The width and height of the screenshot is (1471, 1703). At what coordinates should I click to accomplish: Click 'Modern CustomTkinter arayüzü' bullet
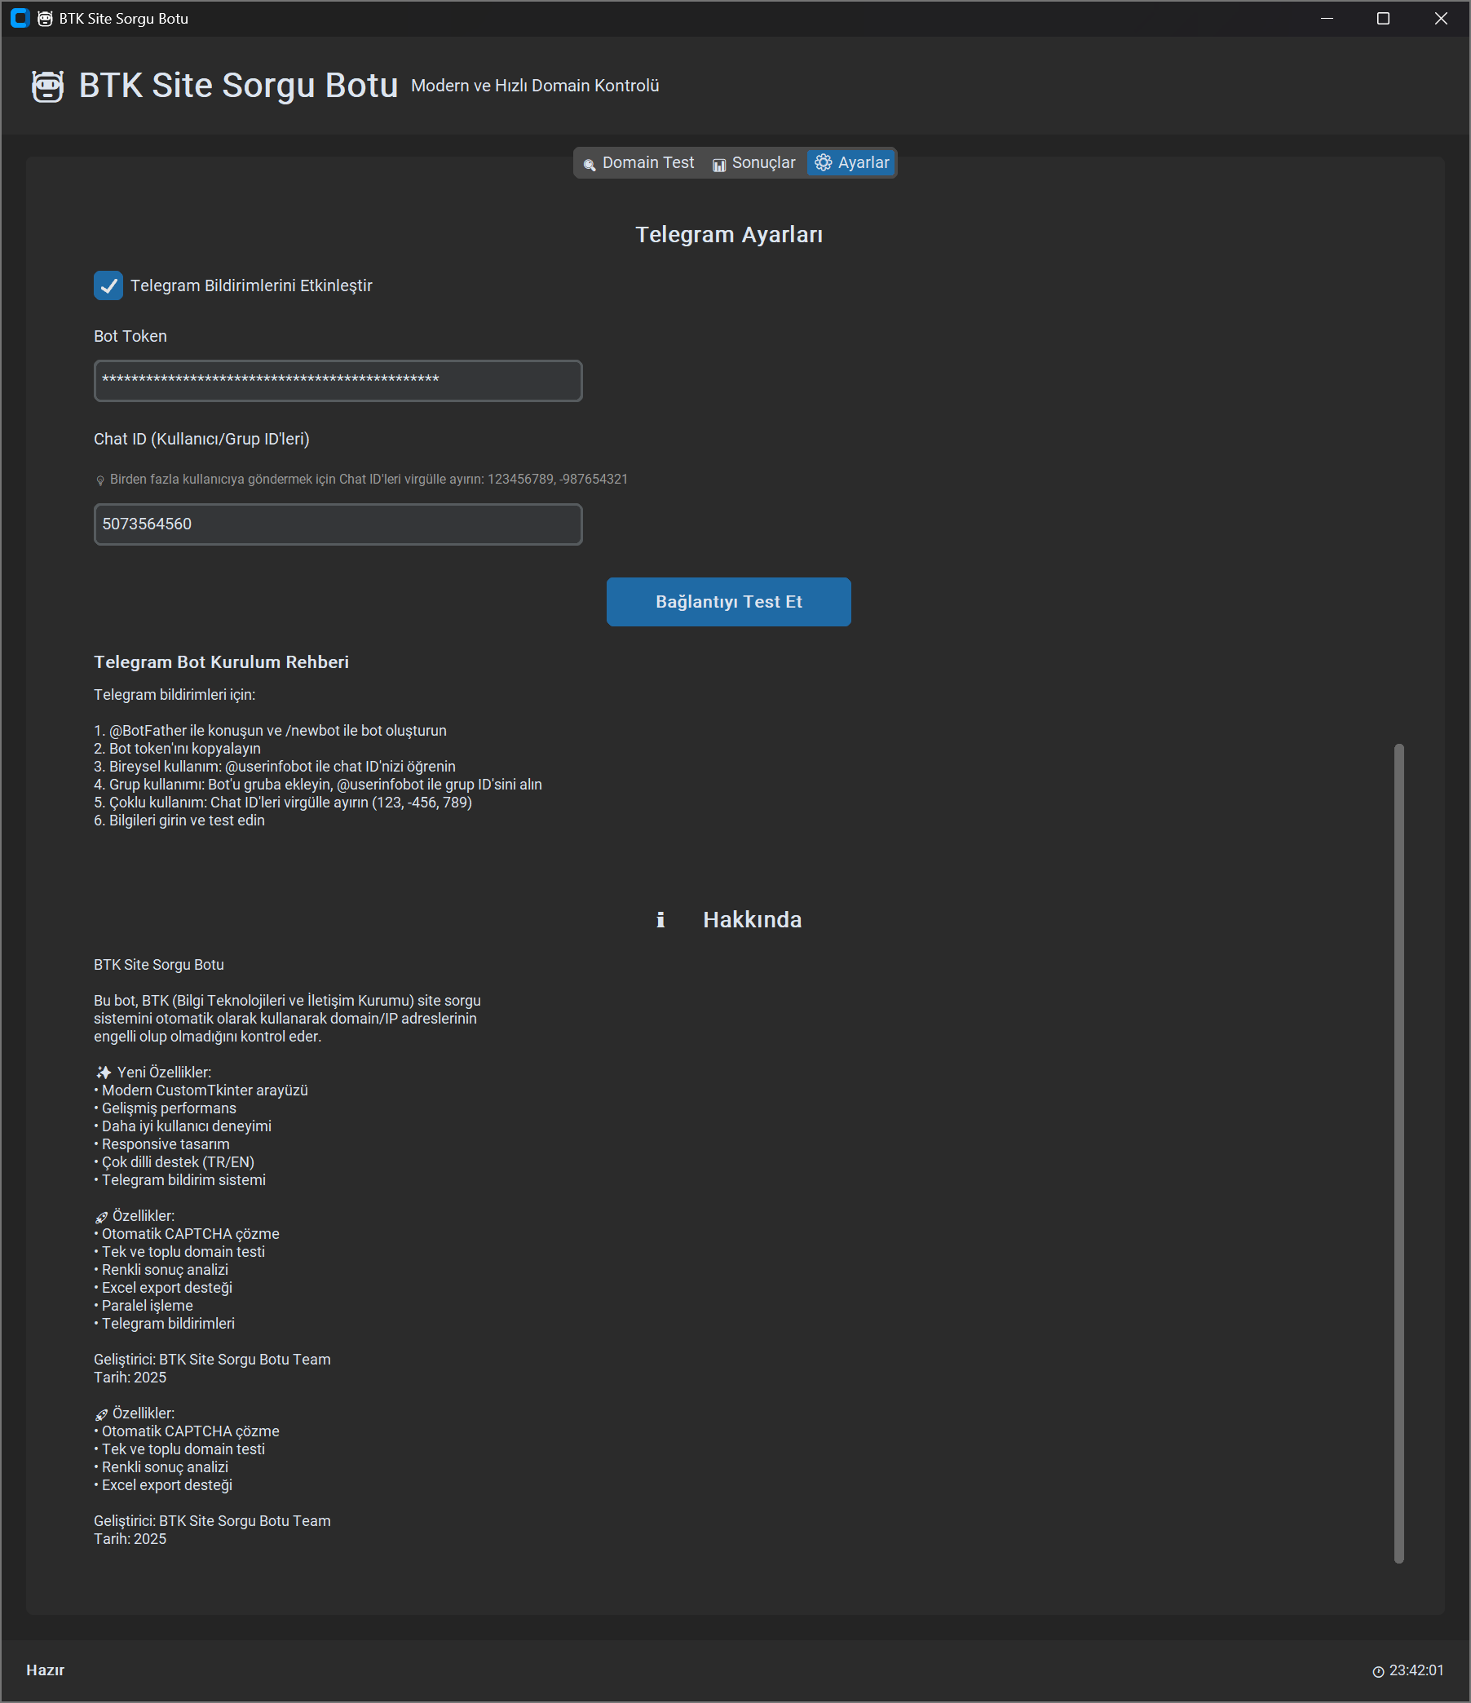(201, 1090)
